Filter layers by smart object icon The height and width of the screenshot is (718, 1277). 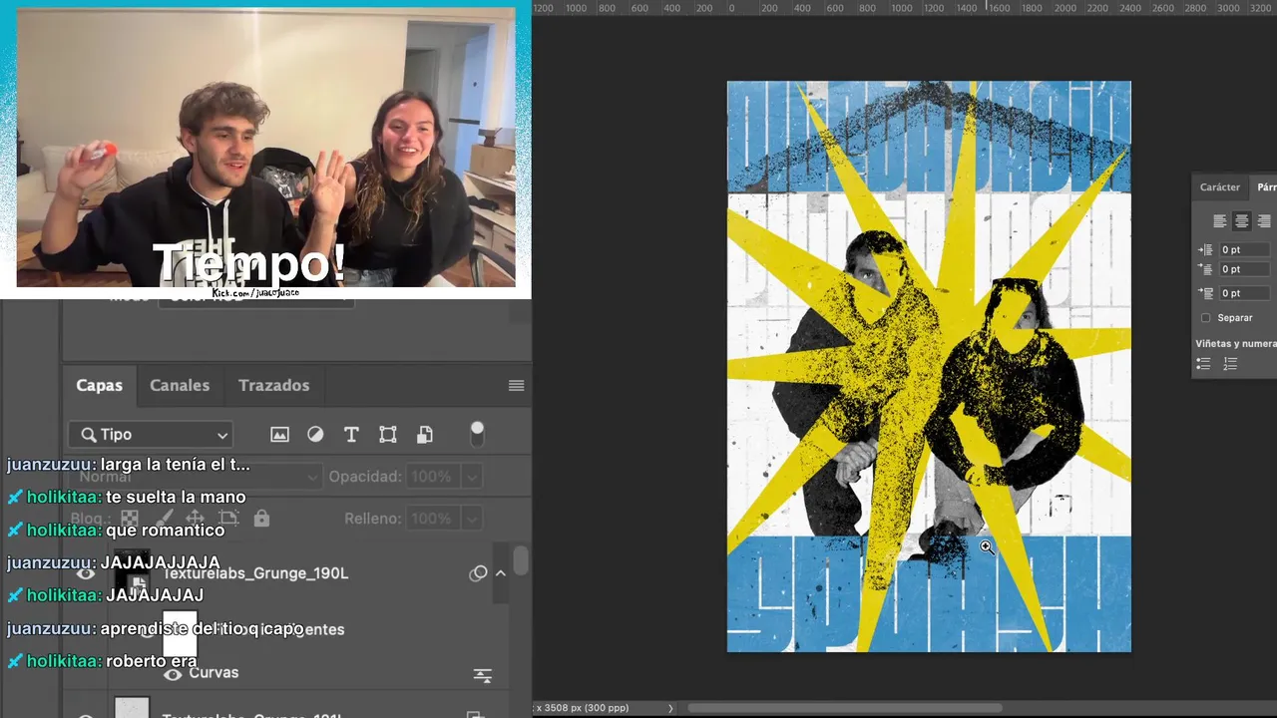(x=424, y=435)
